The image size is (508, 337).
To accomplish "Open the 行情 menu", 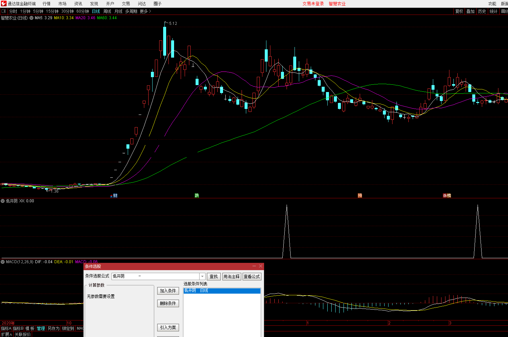I will (47, 4).
